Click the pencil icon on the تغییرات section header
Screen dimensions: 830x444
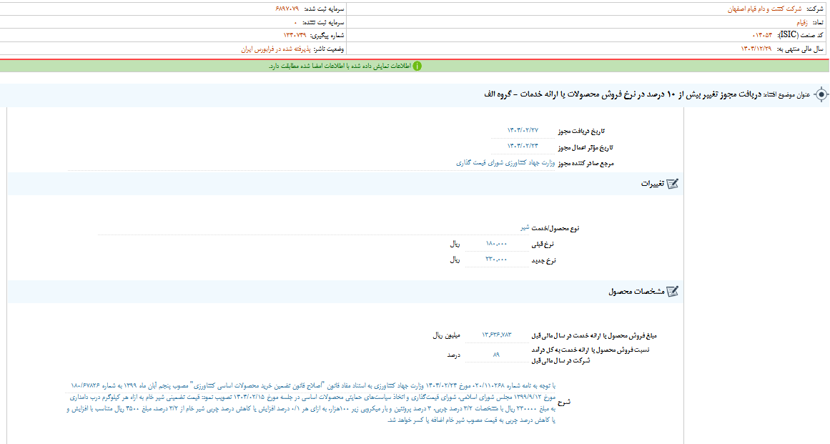(671, 183)
